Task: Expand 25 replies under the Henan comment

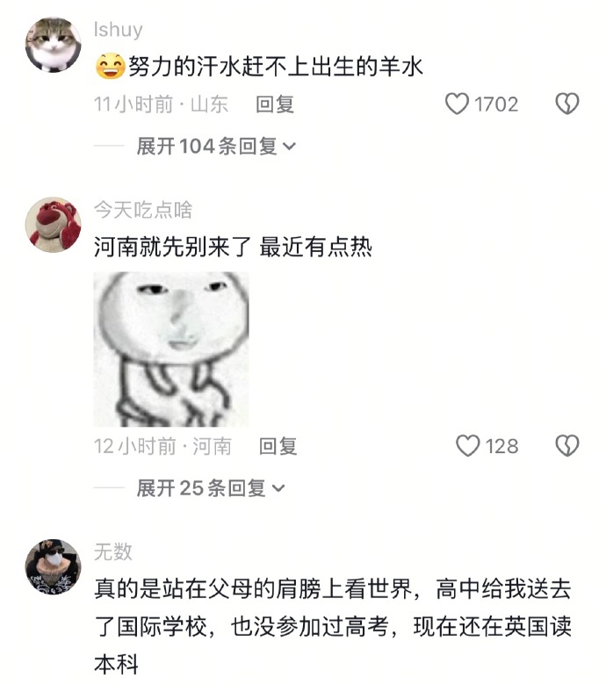Action: tap(211, 488)
